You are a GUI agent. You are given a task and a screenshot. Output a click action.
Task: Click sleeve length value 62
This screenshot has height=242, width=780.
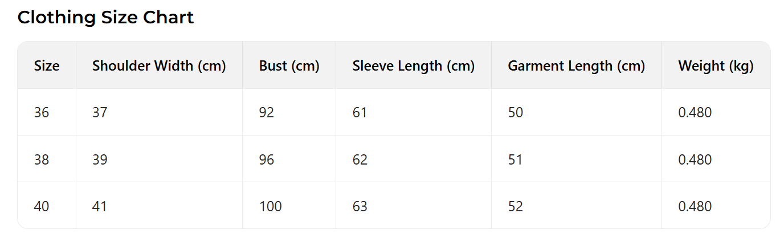click(x=360, y=159)
